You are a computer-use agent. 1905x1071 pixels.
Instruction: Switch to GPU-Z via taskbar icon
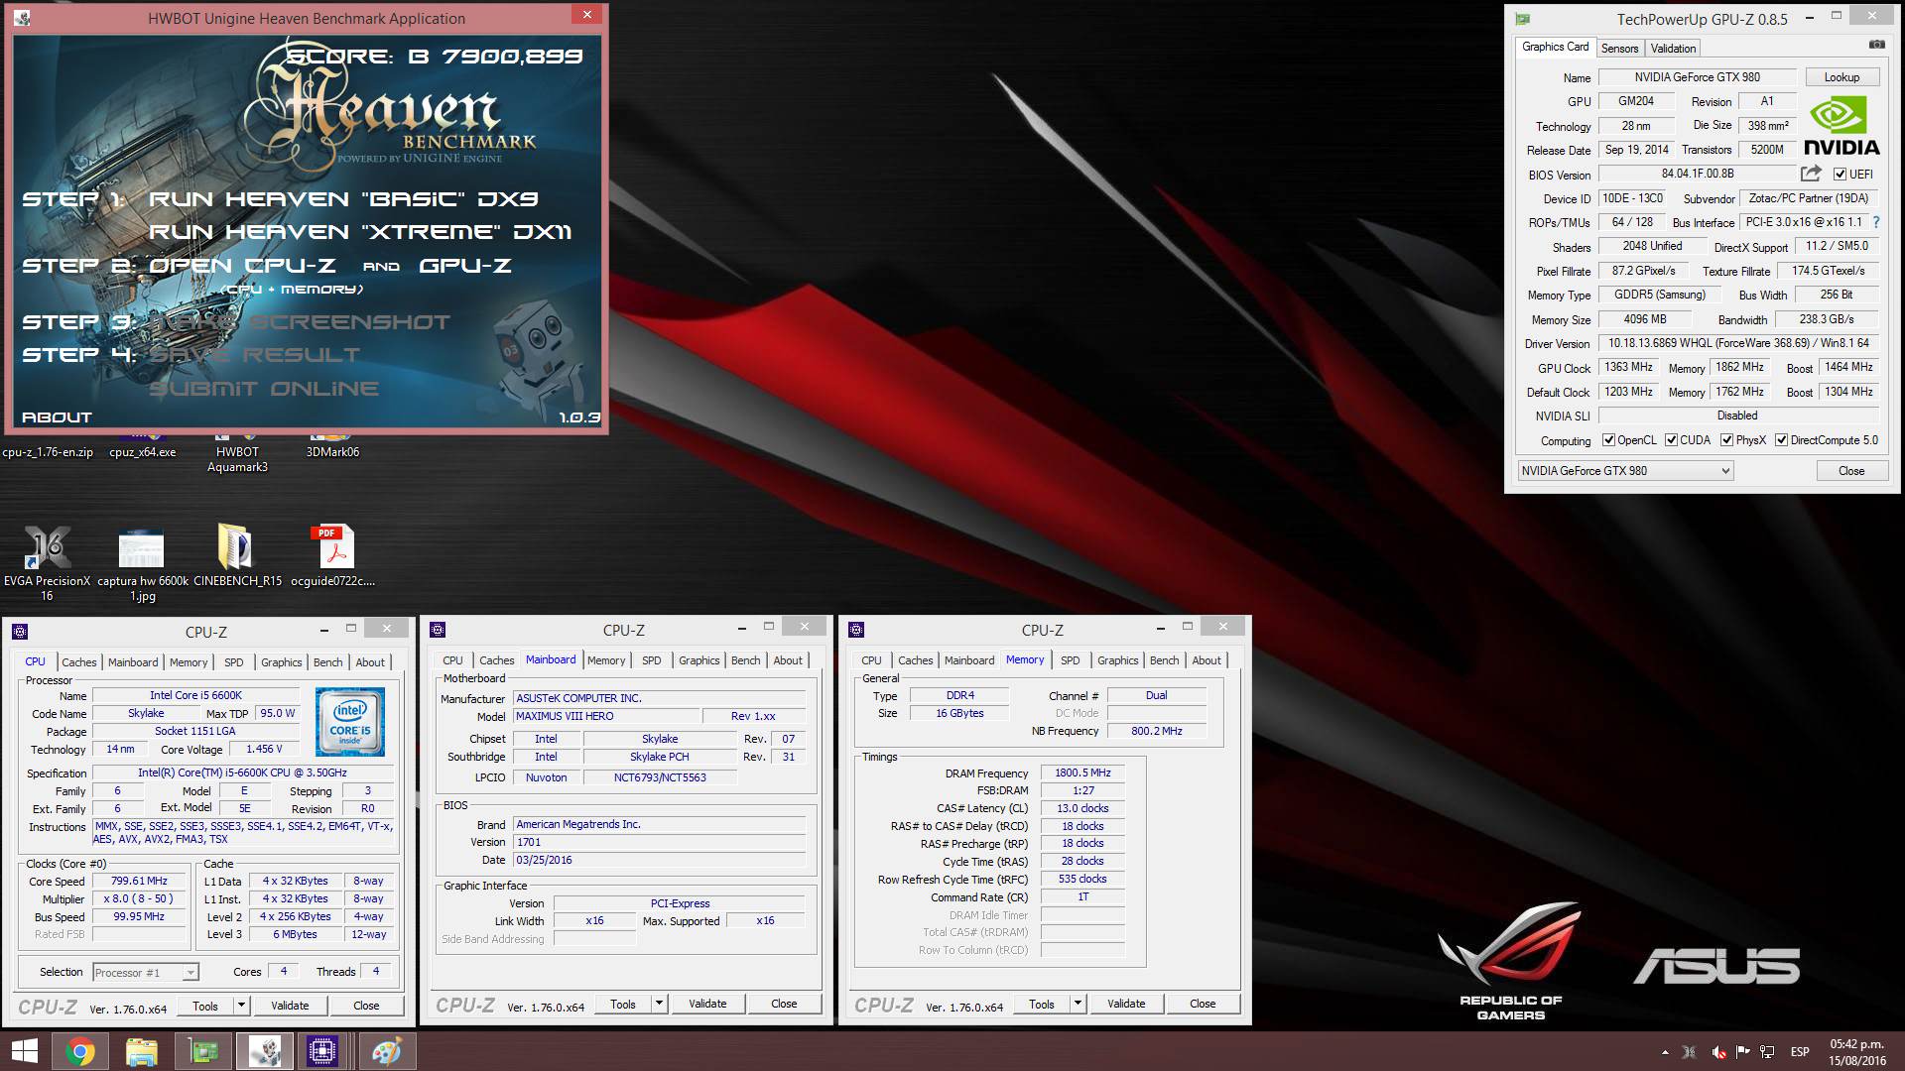point(203,1051)
